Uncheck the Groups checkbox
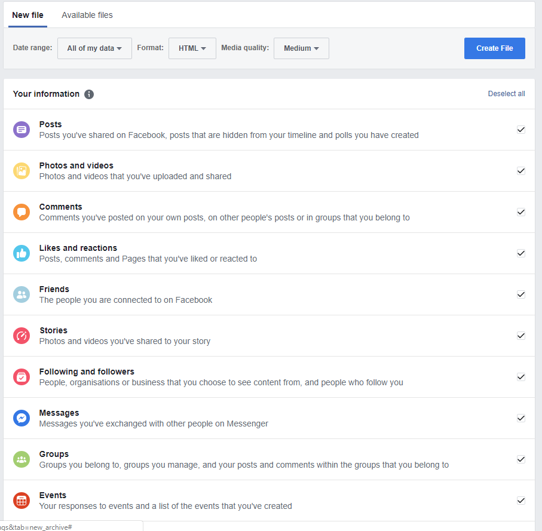542x531 pixels. pos(521,459)
